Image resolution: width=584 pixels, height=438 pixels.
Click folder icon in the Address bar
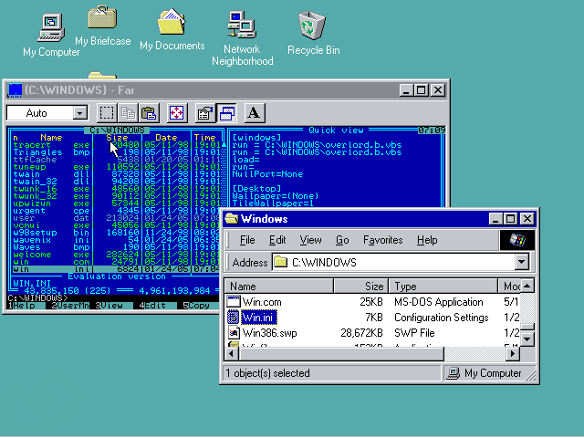point(280,263)
